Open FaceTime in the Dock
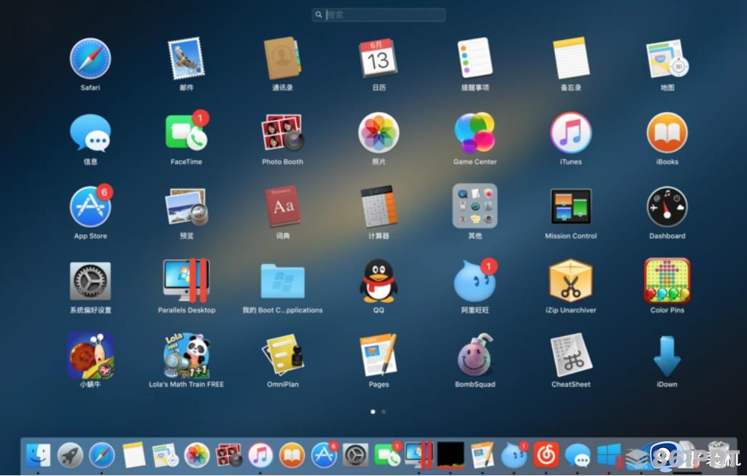This screenshot has width=747, height=476. tap(388, 455)
